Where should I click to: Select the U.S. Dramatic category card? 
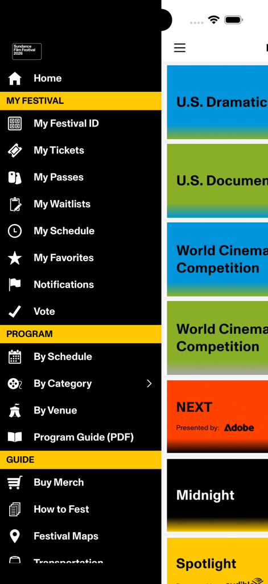click(217, 102)
